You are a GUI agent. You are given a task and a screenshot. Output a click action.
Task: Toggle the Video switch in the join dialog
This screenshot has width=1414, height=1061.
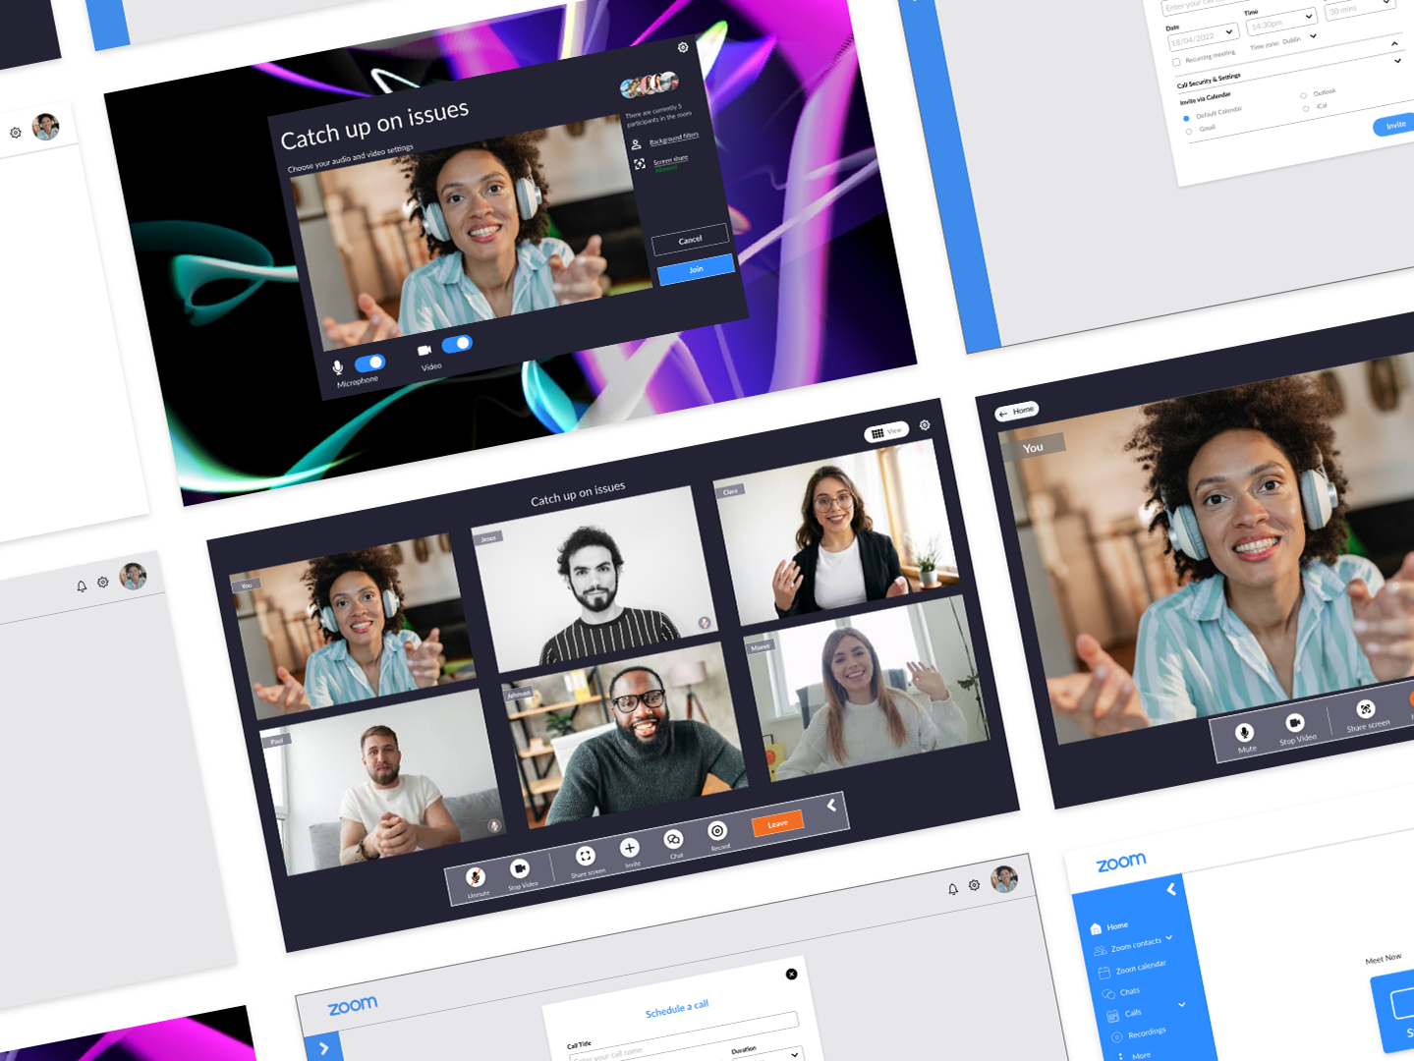coord(457,344)
